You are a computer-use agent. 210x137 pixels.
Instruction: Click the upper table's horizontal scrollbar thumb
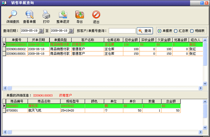click(x=10, y=88)
